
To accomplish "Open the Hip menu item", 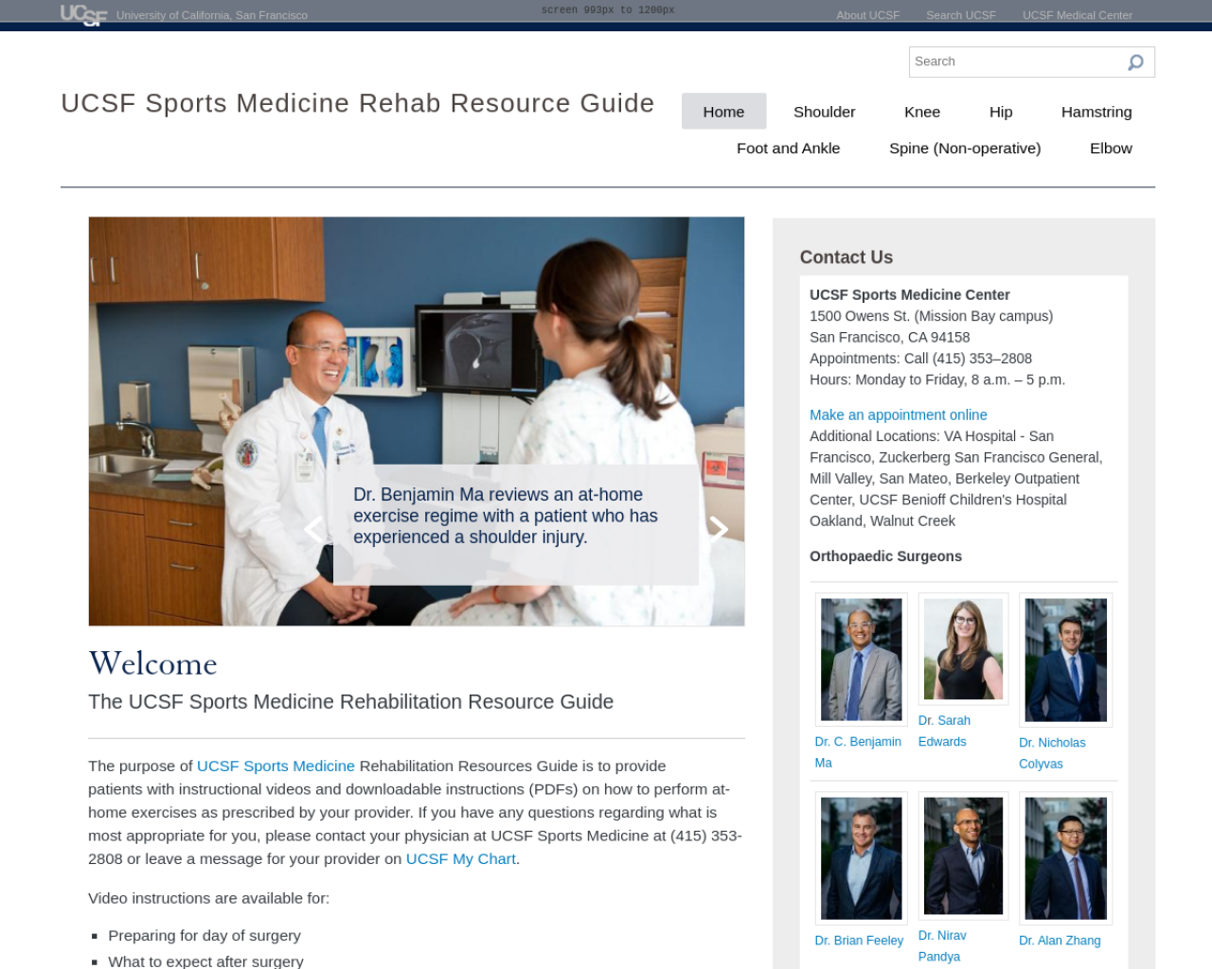I will click(1001, 112).
